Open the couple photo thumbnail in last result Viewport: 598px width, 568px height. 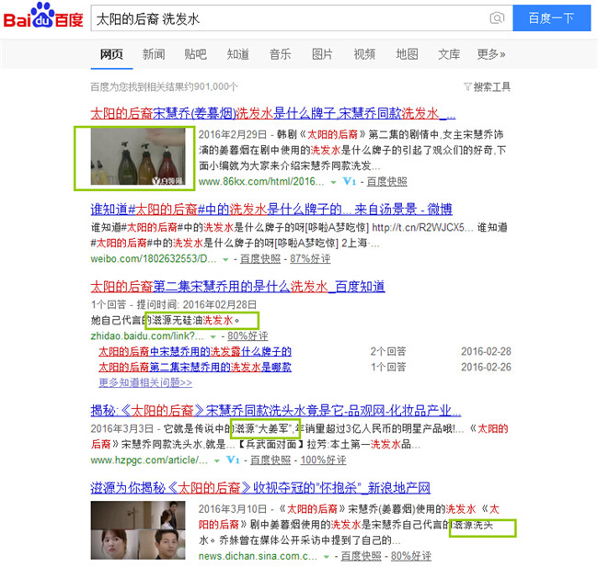coord(140,530)
